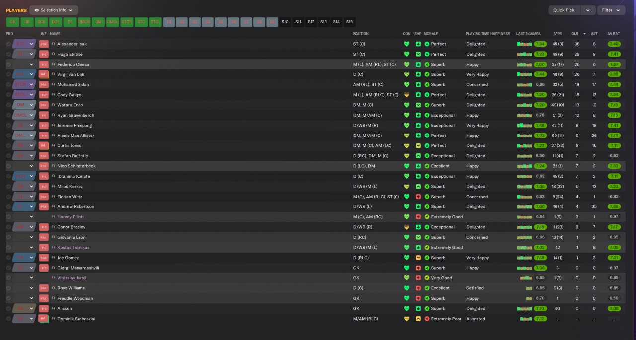Click the Hol info badge for Wataru Endo

coord(44,105)
